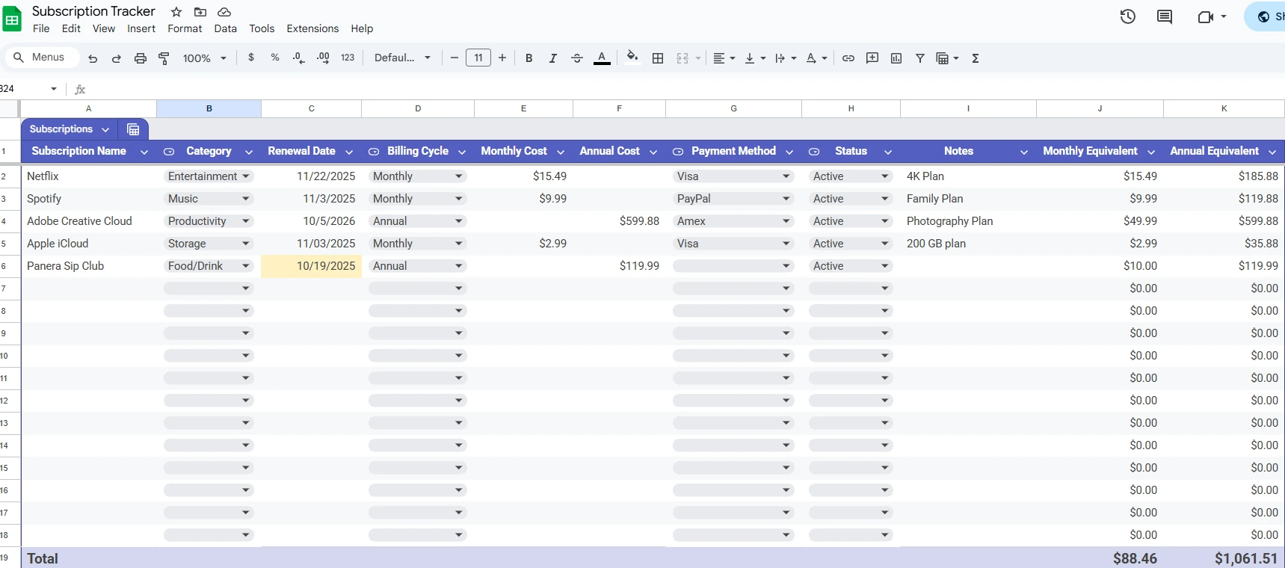Image resolution: width=1285 pixels, height=568 pixels.
Task: Open the font family dropdown
Action: [402, 58]
